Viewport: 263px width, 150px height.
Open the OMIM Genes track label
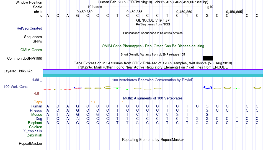click(31, 50)
